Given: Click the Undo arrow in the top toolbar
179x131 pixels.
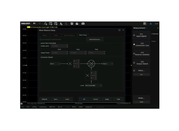Looking at the screenshot, I should point(34,23).
